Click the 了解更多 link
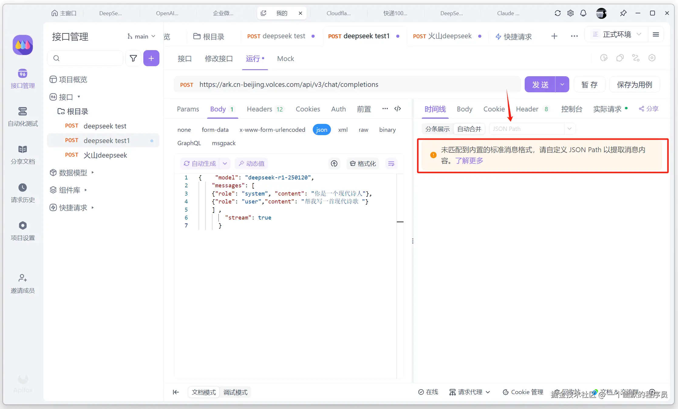The image size is (678, 409). click(x=469, y=161)
